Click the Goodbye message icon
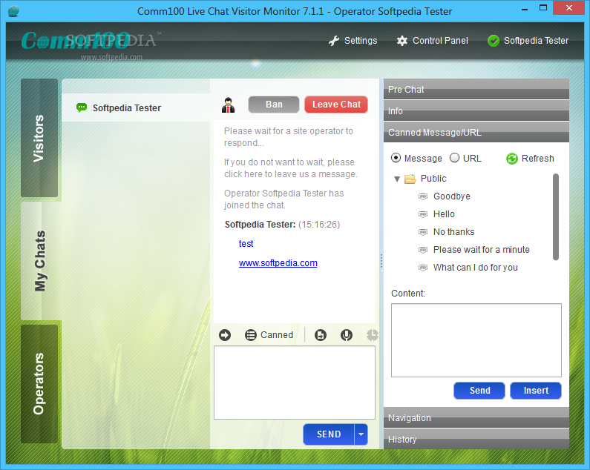The height and width of the screenshot is (470, 590). (423, 196)
